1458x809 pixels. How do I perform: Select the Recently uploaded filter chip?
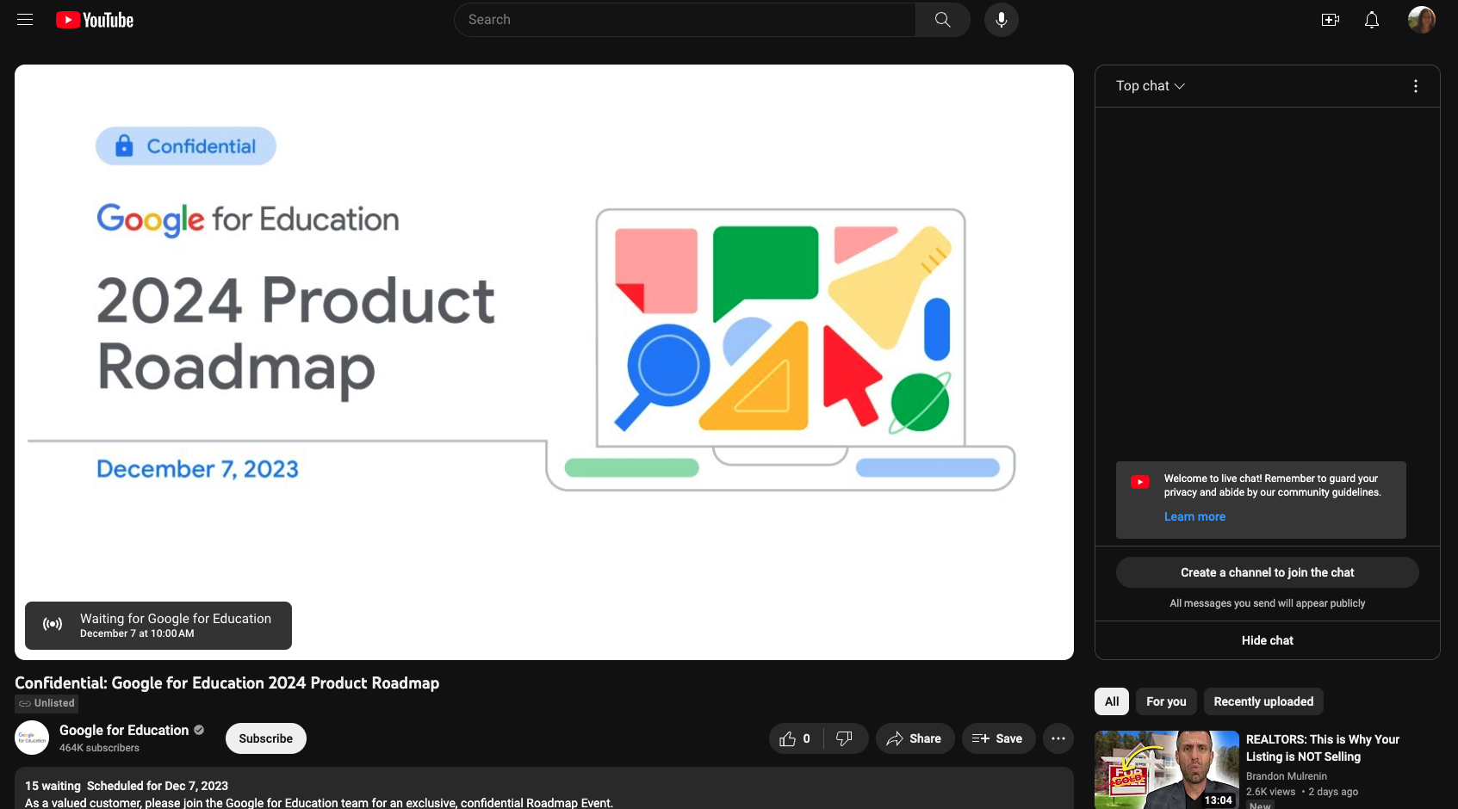1263,701
